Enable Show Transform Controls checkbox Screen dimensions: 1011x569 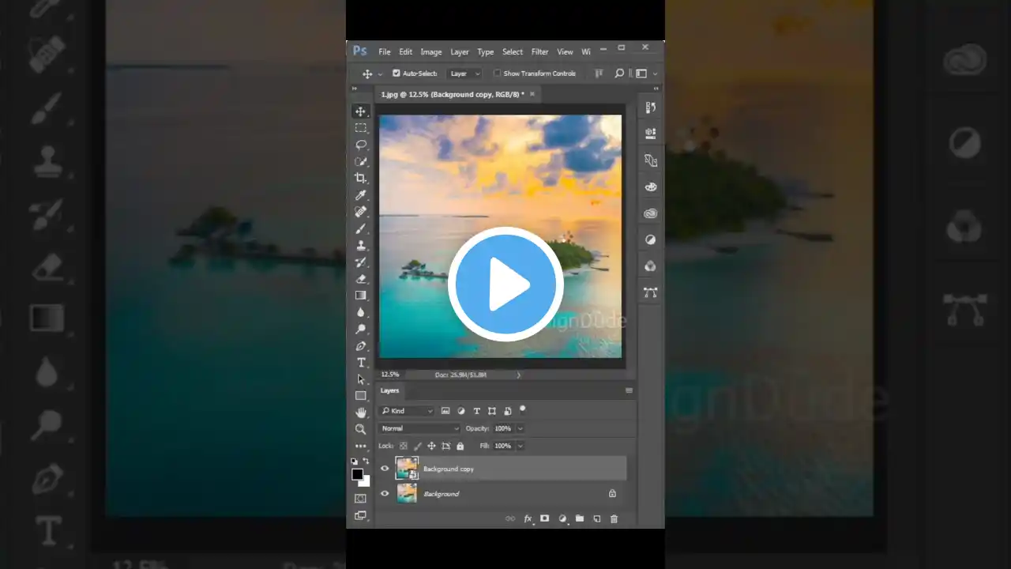coord(498,73)
